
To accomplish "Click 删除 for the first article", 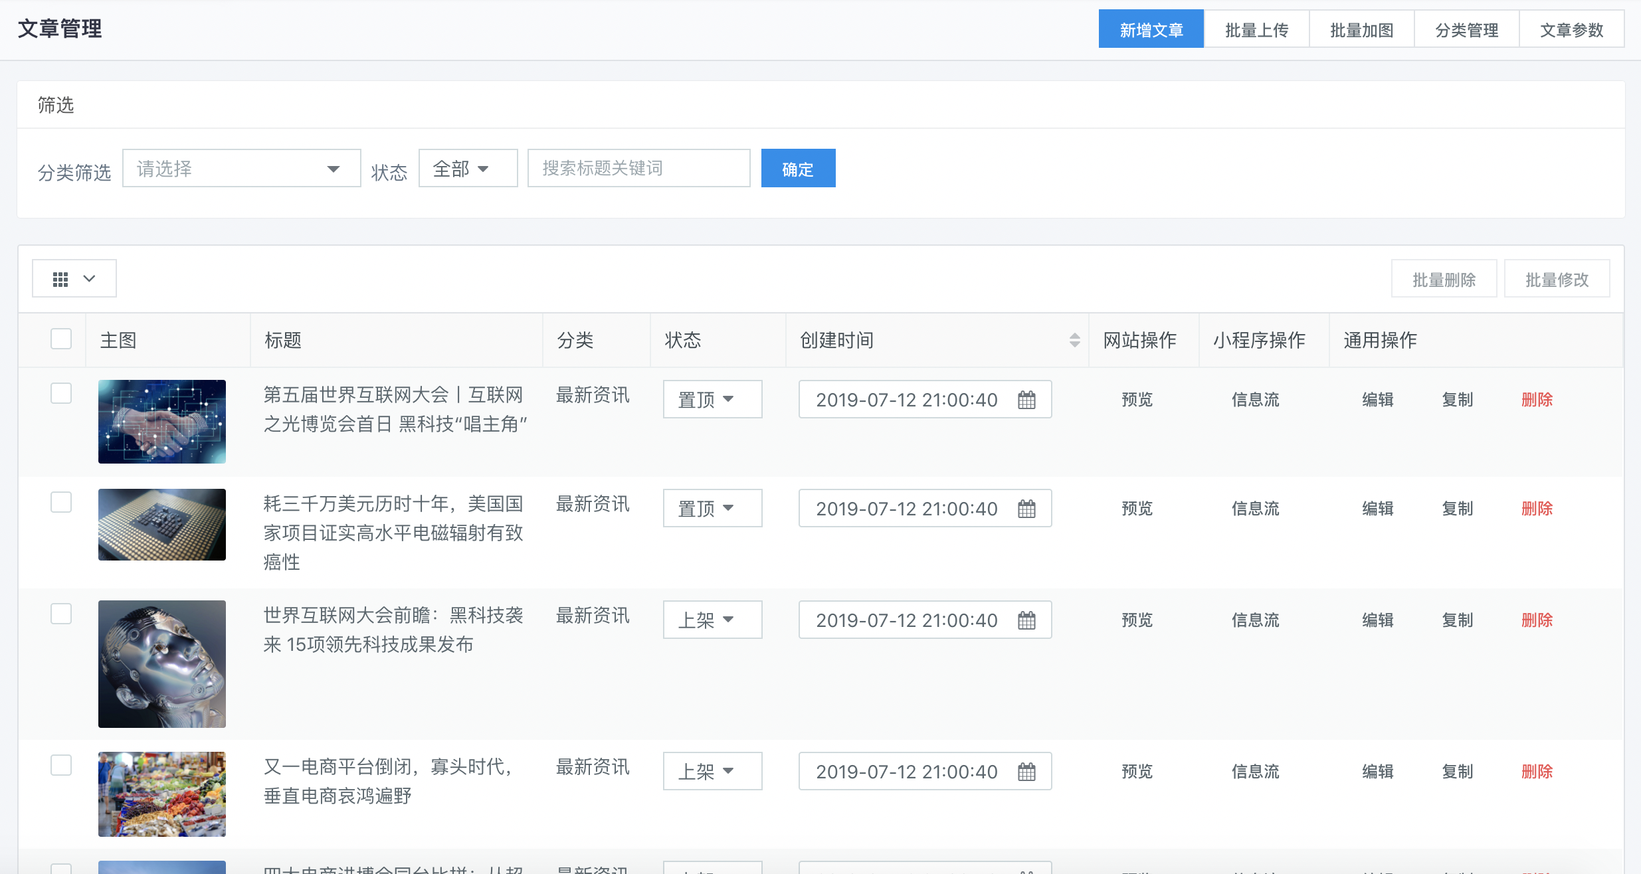I will point(1537,400).
